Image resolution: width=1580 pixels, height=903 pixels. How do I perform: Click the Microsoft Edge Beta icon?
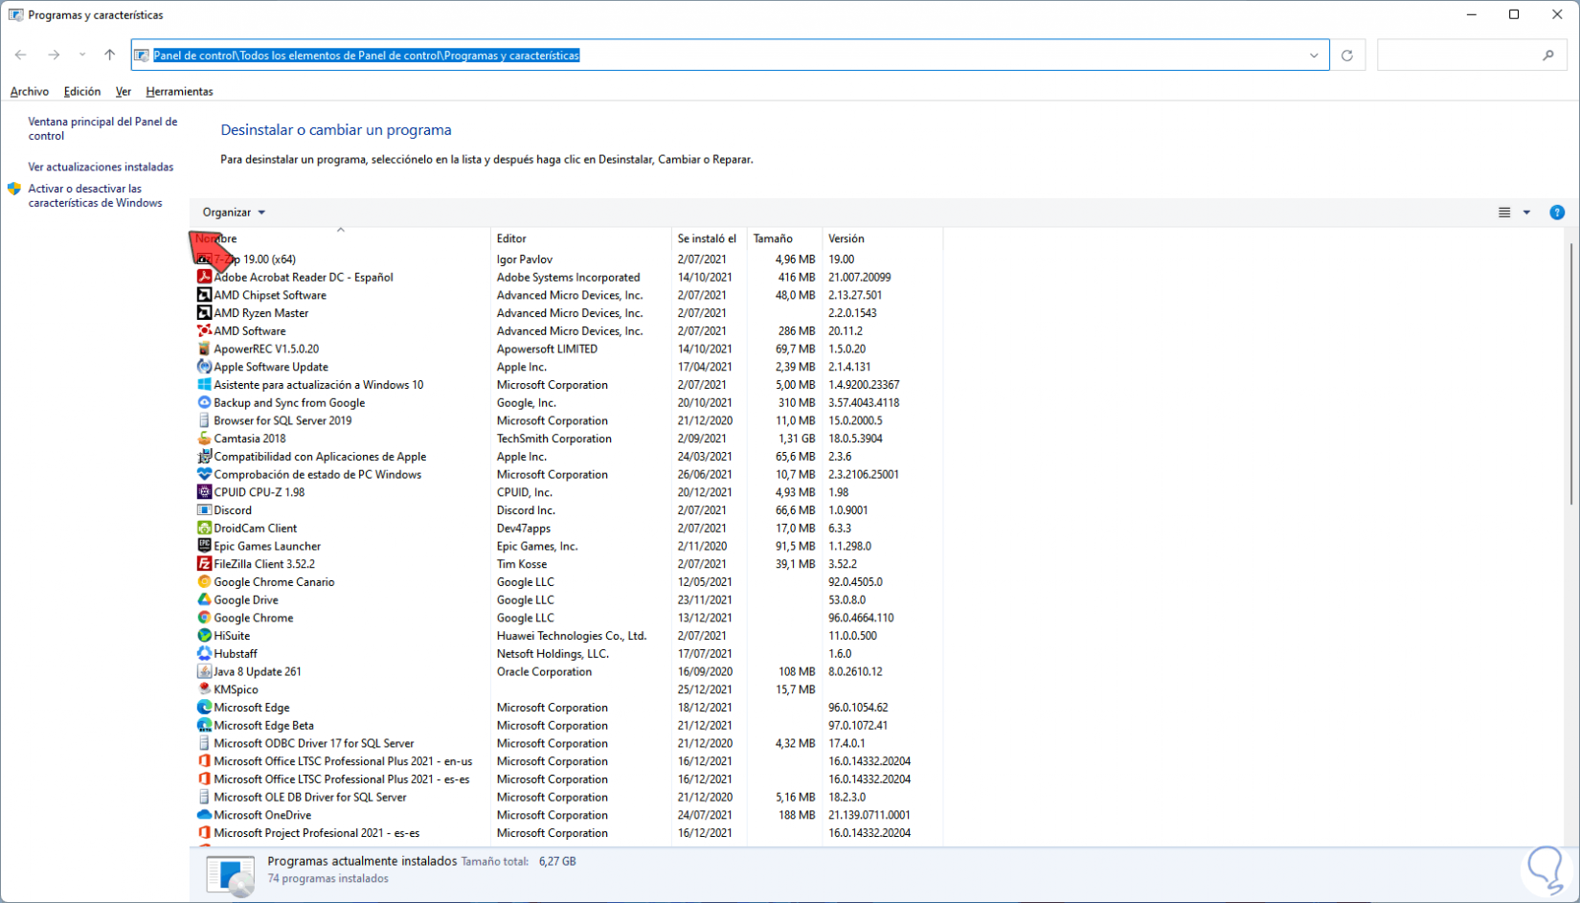[204, 726]
